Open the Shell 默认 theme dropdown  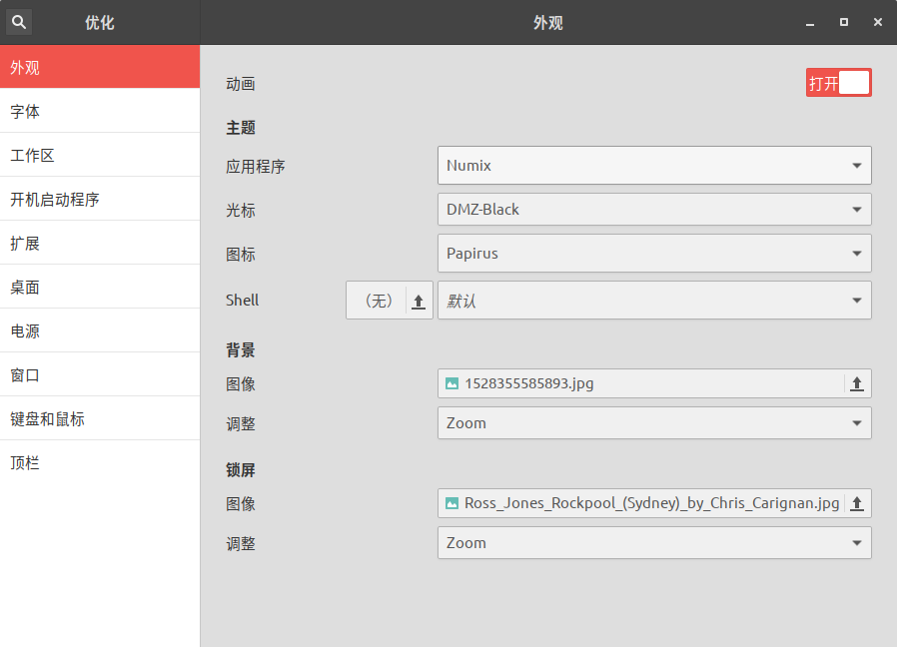(x=654, y=301)
